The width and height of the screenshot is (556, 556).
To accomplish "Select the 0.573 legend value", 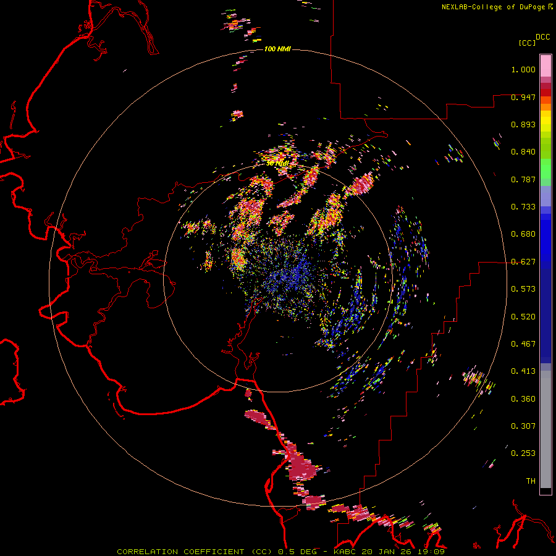I will (x=523, y=289).
